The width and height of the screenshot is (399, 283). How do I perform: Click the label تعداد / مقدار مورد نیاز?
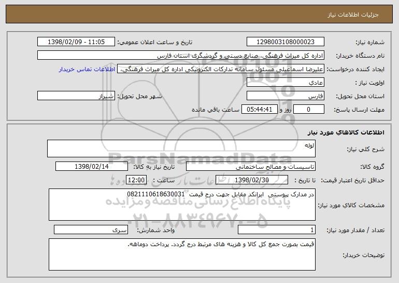pyautogui.click(x=355, y=231)
